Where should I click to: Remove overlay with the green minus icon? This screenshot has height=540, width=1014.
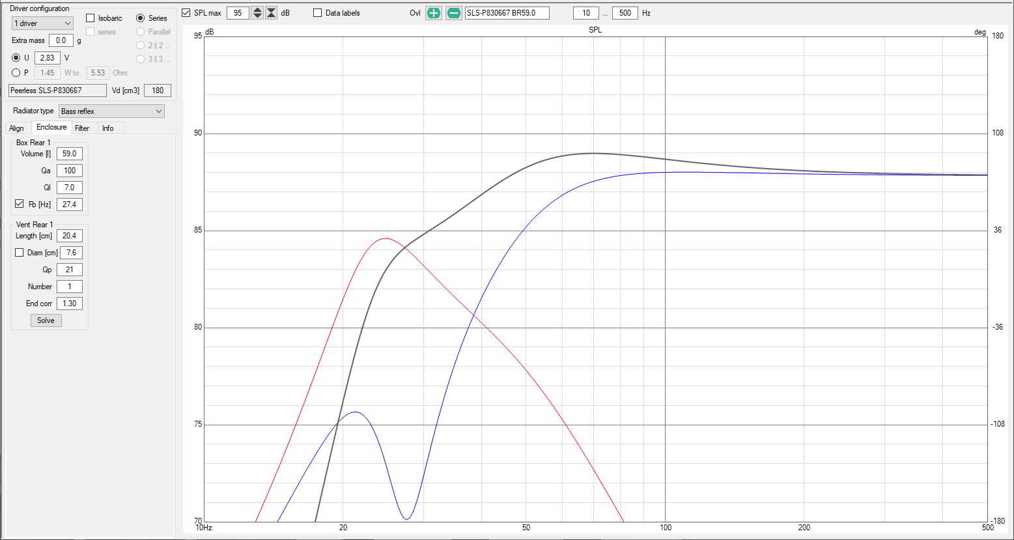click(x=454, y=13)
